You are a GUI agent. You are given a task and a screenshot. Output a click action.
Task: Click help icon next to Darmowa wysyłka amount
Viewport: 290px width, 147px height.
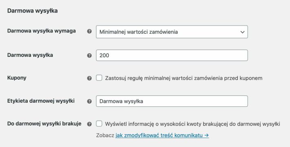(89, 56)
